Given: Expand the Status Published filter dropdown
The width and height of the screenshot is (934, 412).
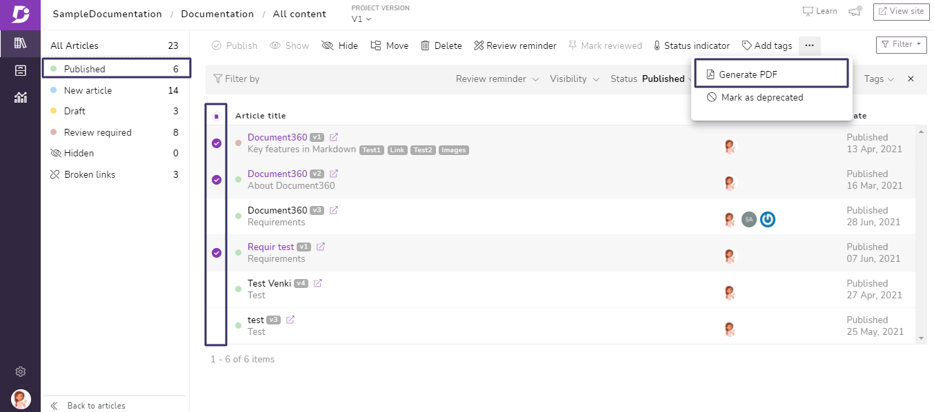Looking at the screenshot, I should 651,79.
